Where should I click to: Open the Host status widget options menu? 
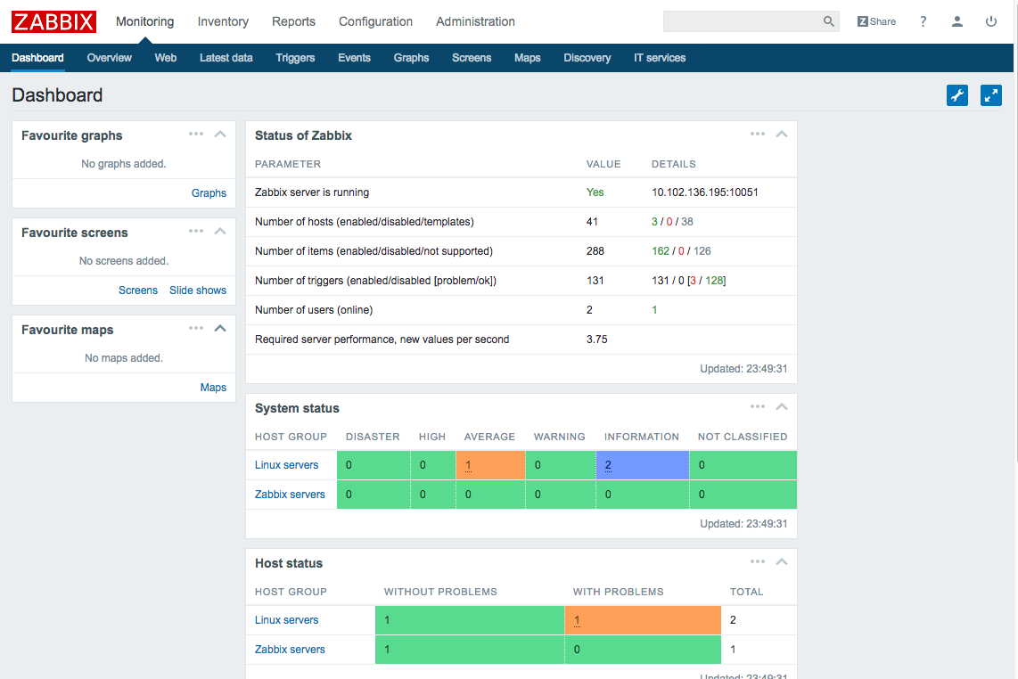pos(758,561)
